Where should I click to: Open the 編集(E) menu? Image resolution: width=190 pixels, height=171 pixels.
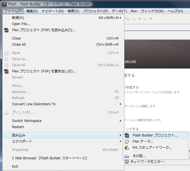(x=32, y=11)
